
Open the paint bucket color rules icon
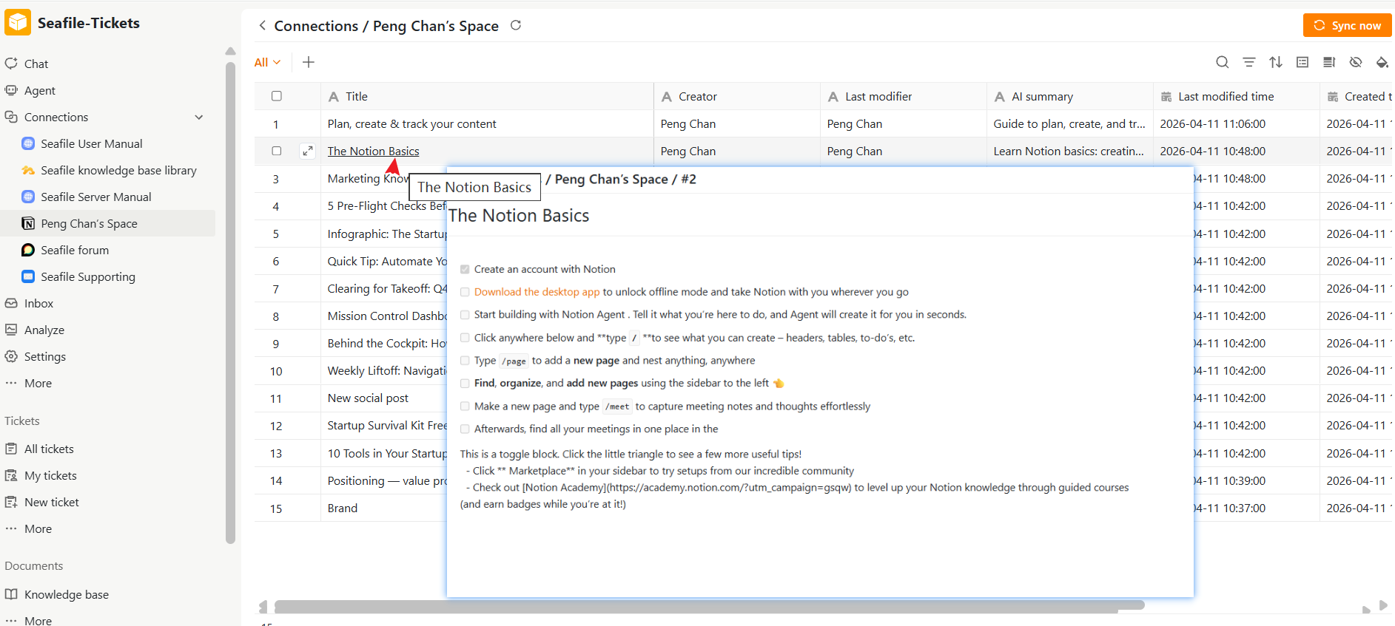[x=1382, y=62]
